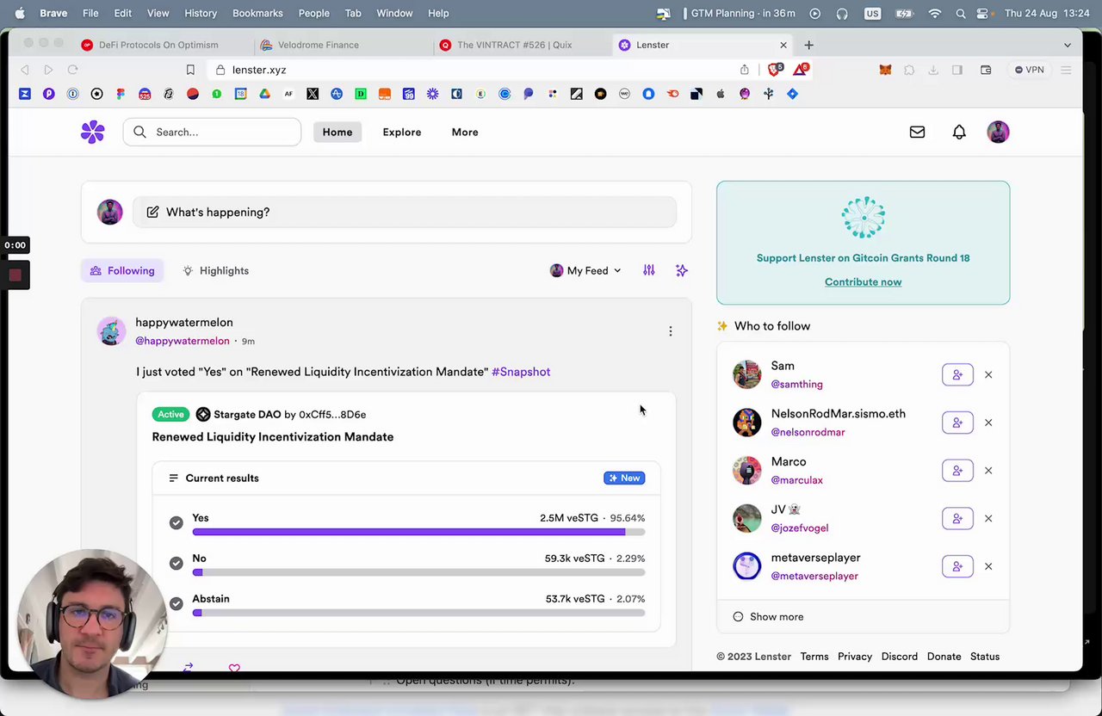
Task: Stop the screen recording with the red button
Action: point(15,275)
